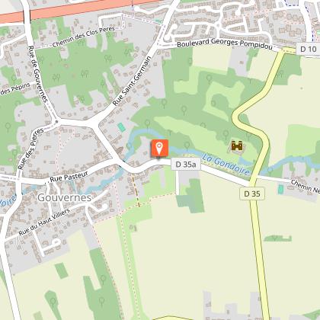320x320 pixels.
Task: Click Chemin des Clos Pères label
Action: point(84,37)
